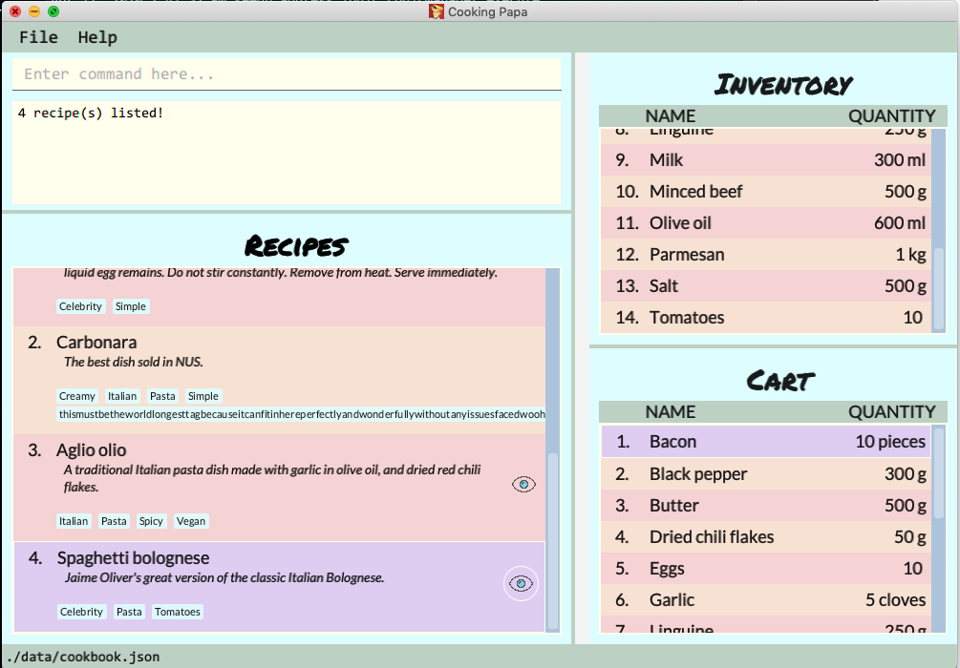Click the 1 kg quantity for Parmesan
The width and height of the screenshot is (960, 668).
[910, 255]
